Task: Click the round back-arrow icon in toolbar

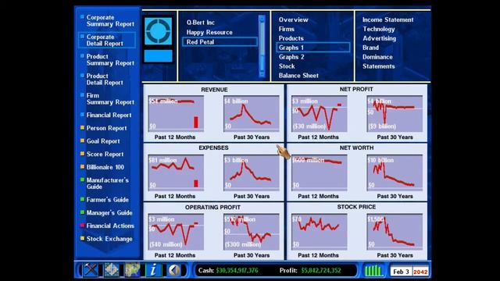Action: tap(174, 270)
